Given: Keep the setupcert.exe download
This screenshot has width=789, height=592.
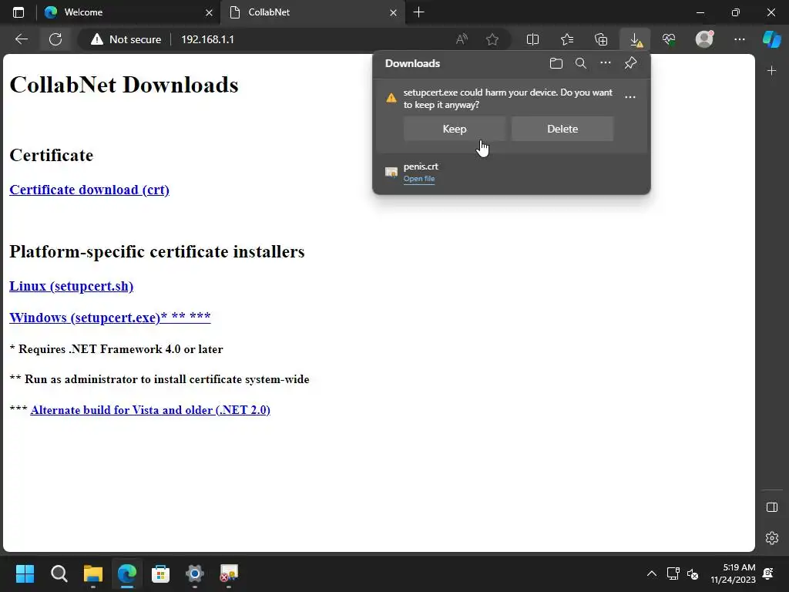Looking at the screenshot, I should tap(455, 129).
